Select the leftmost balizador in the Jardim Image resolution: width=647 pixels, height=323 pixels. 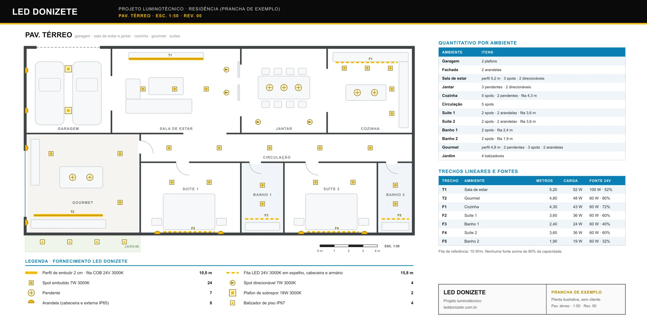42,242
